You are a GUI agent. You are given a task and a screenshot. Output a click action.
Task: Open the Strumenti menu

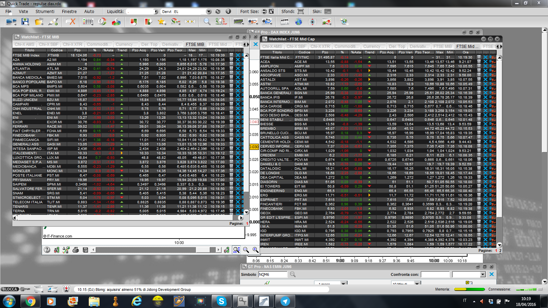pyautogui.click(x=45, y=11)
